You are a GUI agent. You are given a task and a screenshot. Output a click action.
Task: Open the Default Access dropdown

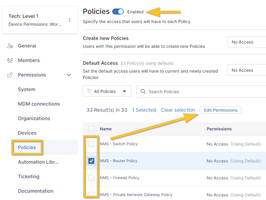(247, 70)
